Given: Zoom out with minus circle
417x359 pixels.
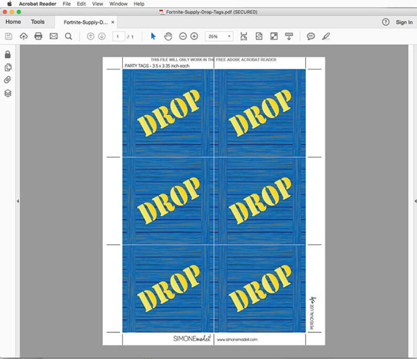Looking at the screenshot, I should pos(183,36).
